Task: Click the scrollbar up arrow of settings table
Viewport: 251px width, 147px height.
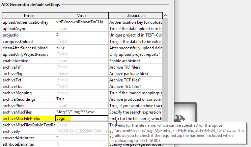Action: pos(166,16)
